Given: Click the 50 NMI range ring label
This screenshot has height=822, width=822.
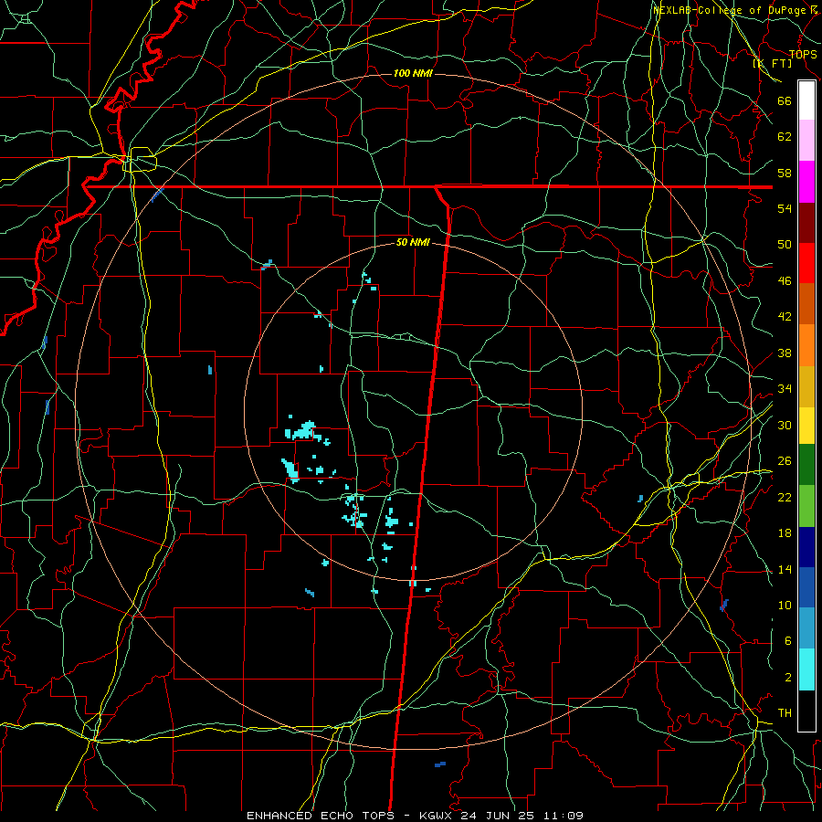Looking at the screenshot, I should click(413, 242).
